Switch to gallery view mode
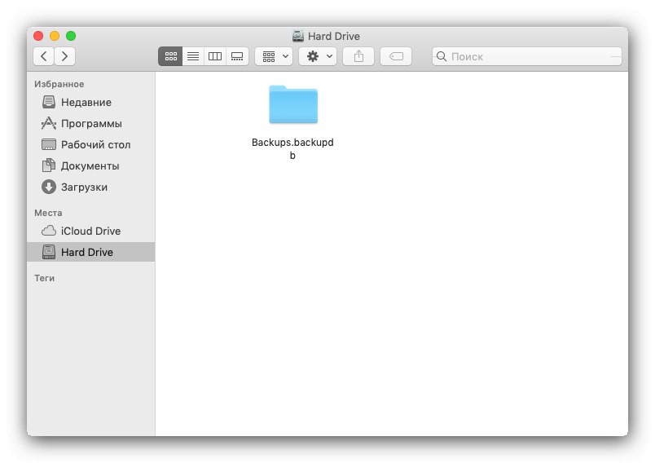Image resolution: width=655 pixels, height=463 pixels. pyautogui.click(x=237, y=56)
